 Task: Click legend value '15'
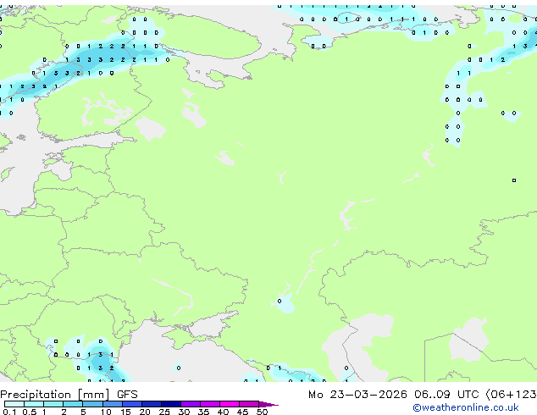[x=125, y=412]
